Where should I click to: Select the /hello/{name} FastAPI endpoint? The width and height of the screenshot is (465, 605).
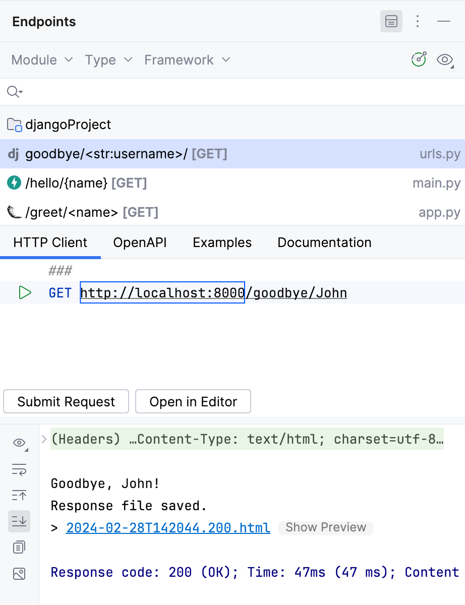click(x=233, y=183)
